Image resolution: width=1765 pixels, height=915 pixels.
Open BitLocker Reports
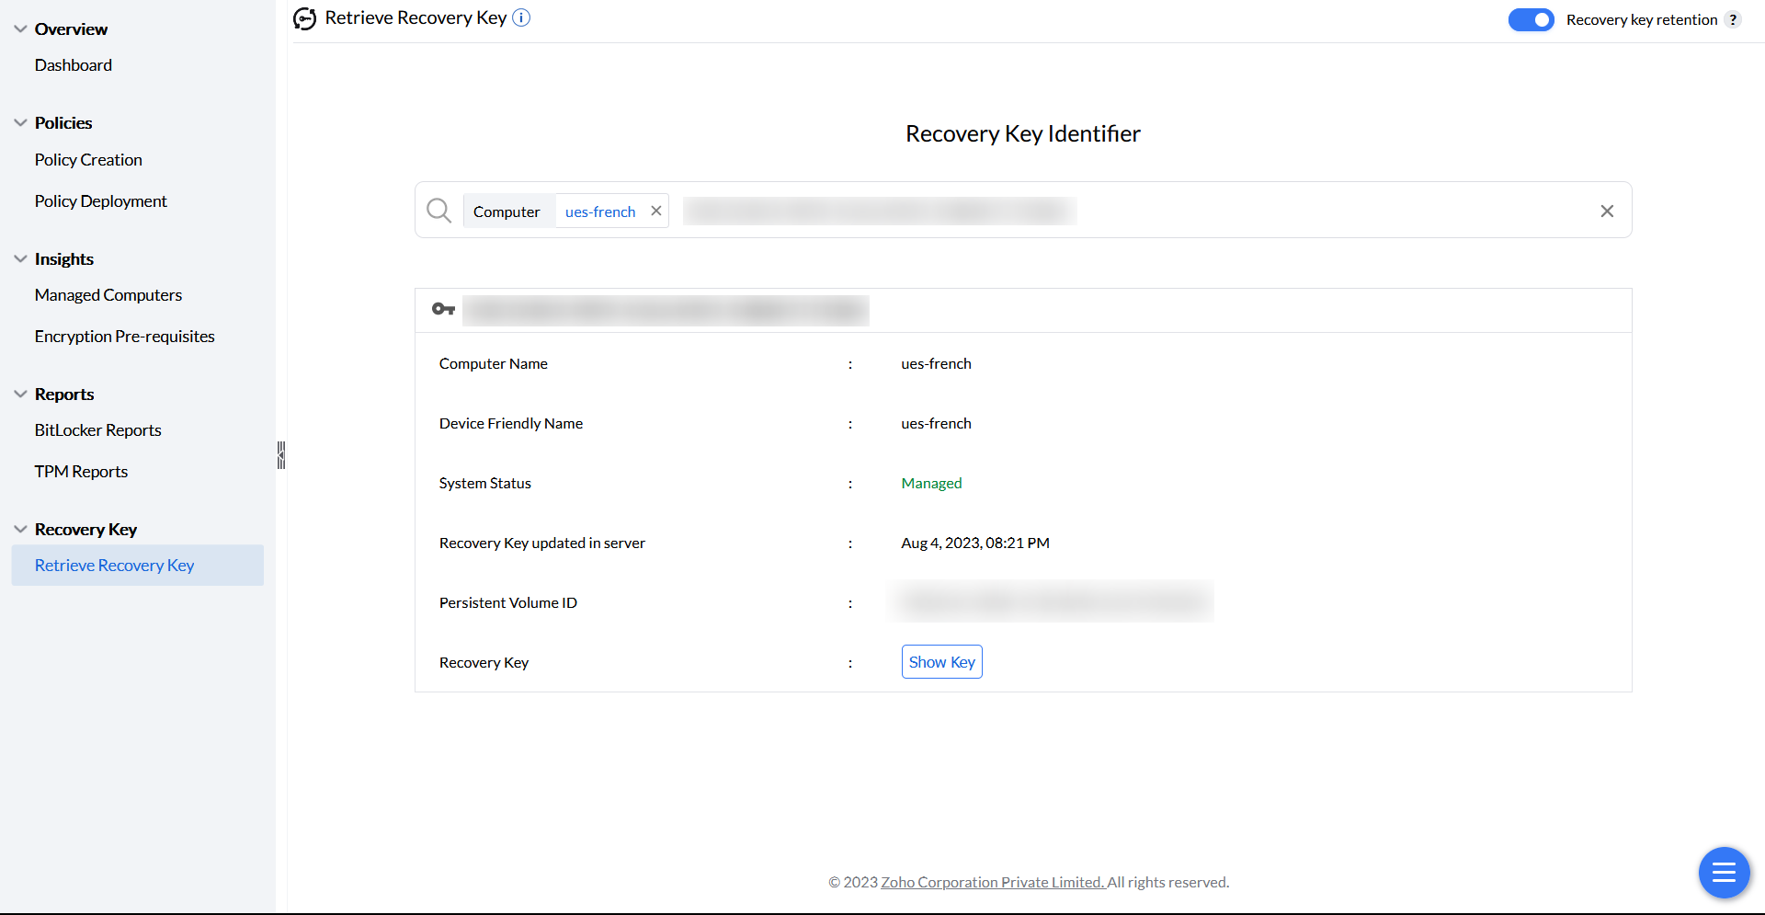(x=98, y=430)
